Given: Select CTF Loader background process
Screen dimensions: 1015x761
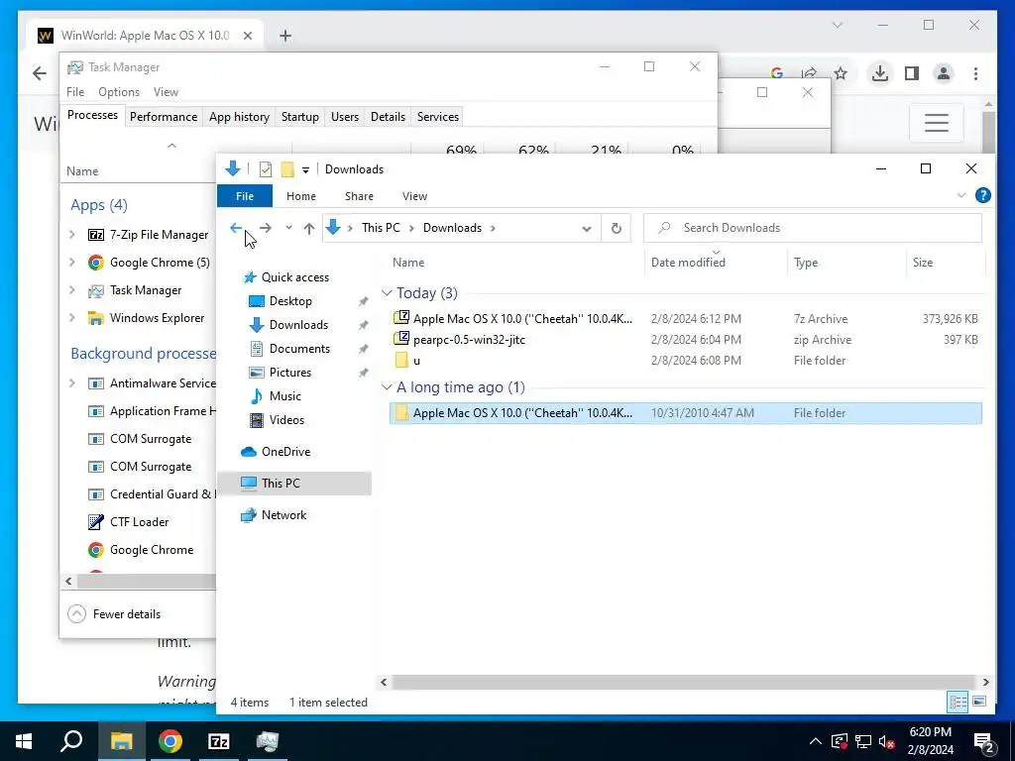Looking at the screenshot, I should pos(139,522).
